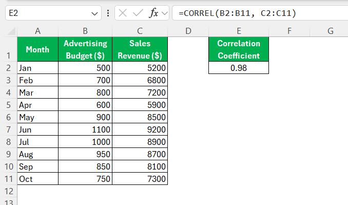This screenshot has width=348, height=205.
Task: Click budget cell with value 500
Action: coord(85,68)
